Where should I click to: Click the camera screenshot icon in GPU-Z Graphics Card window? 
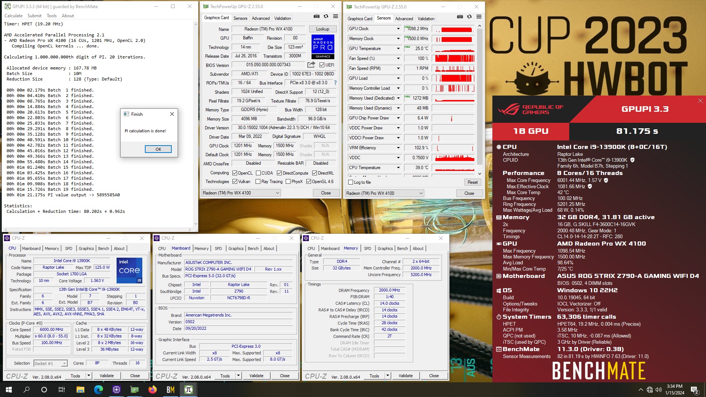(x=316, y=17)
